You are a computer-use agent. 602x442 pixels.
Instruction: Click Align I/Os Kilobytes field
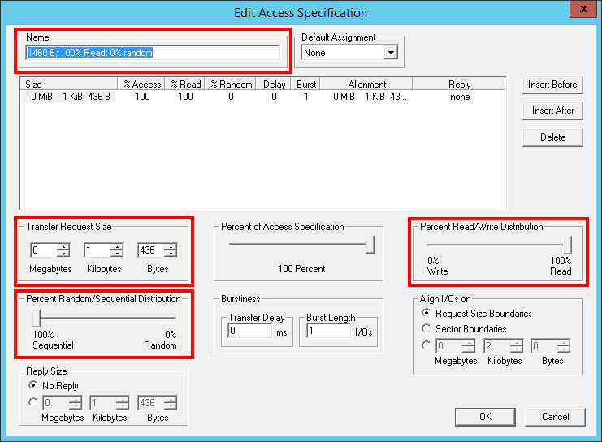497,346
